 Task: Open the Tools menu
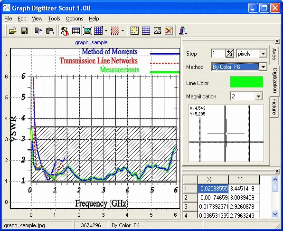[x=54, y=19]
